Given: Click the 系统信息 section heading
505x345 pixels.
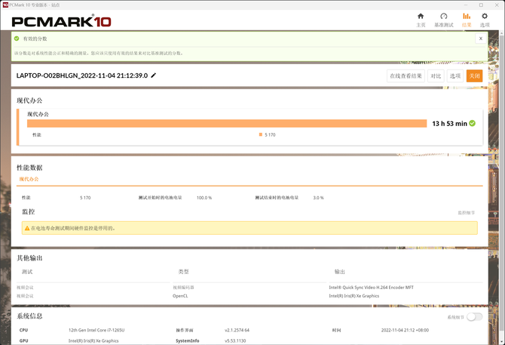Looking at the screenshot, I should click(29, 316).
